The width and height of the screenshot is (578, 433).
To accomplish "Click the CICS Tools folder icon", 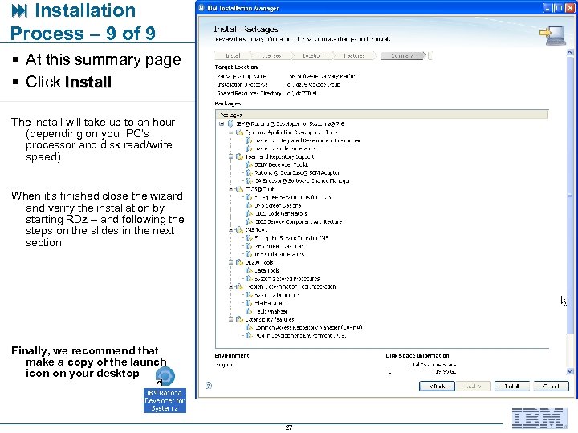I will pos(239,189).
